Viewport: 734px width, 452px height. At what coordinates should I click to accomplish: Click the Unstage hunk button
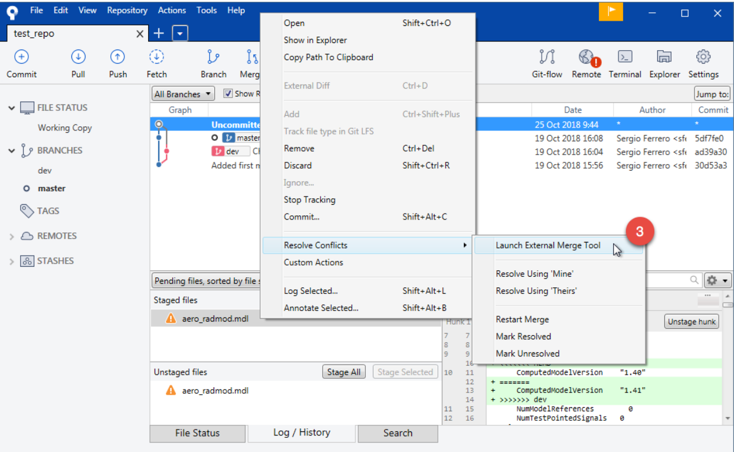(x=692, y=322)
